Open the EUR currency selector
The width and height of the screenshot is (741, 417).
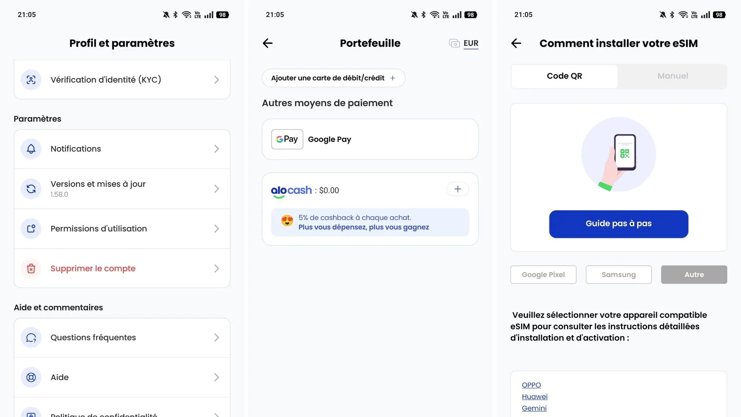pyautogui.click(x=464, y=43)
